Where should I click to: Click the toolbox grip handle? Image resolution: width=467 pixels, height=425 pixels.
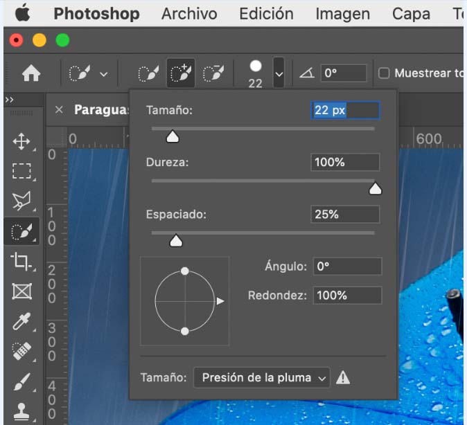tap(21, 114)
